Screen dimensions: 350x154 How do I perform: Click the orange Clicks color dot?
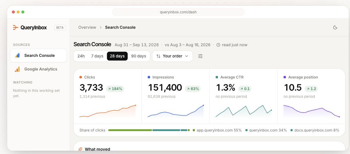81,77
